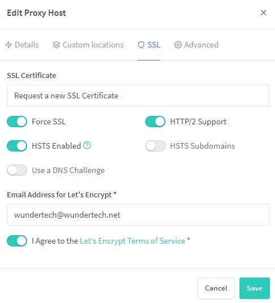Go to the Advanced tab
Viewport: 275px width, 303px height.
196,45
